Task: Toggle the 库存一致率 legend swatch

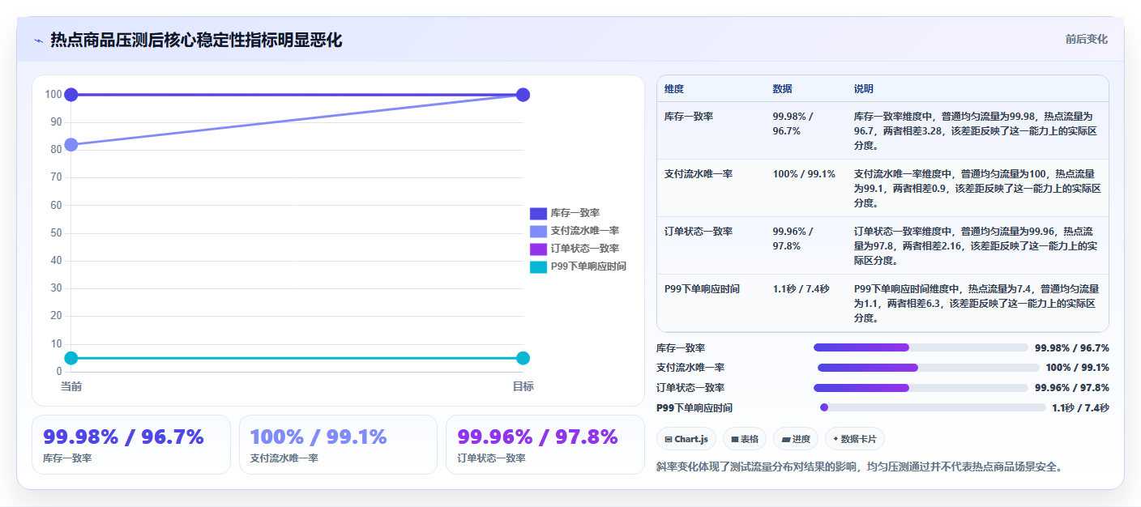Action: pyautogui.click(x=538, y=213)
